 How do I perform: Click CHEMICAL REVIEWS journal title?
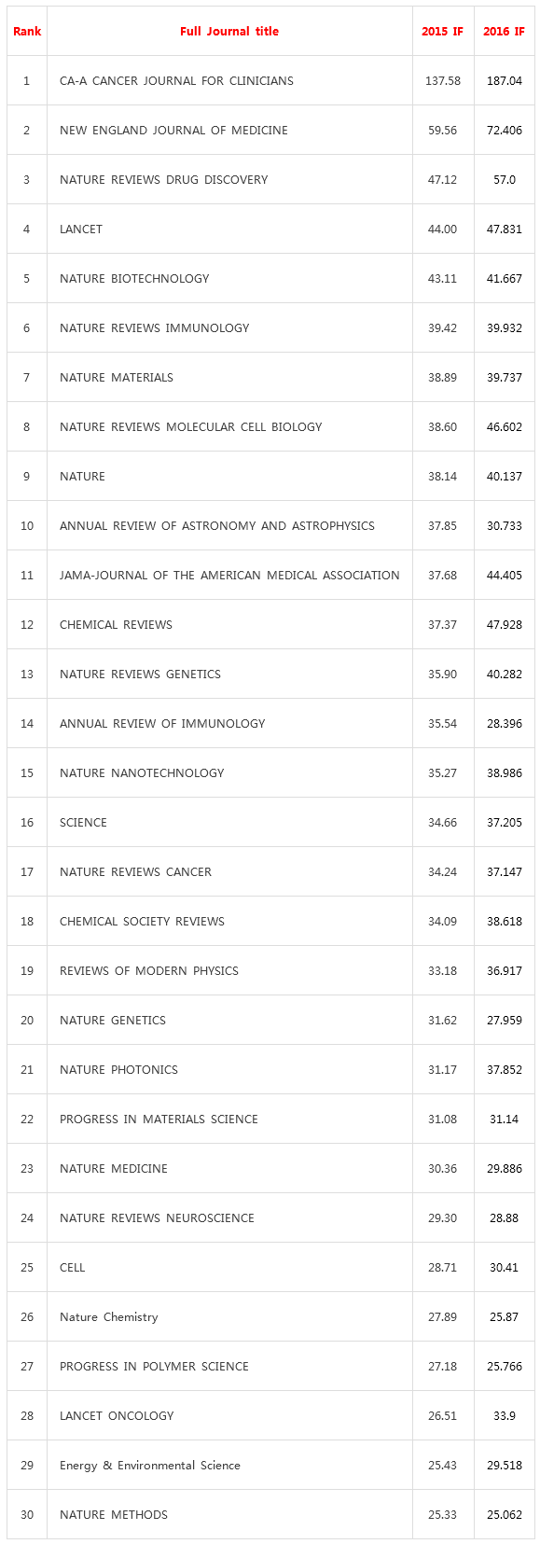116,625
